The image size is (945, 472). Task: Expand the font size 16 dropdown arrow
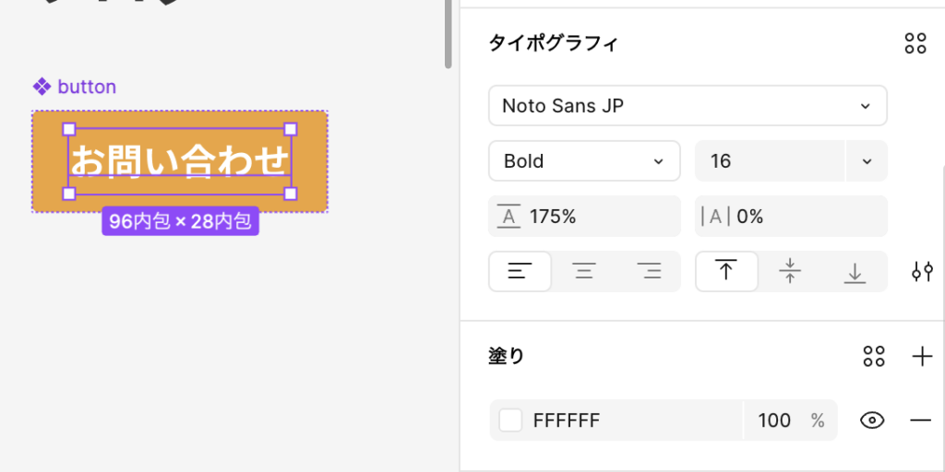867,161
